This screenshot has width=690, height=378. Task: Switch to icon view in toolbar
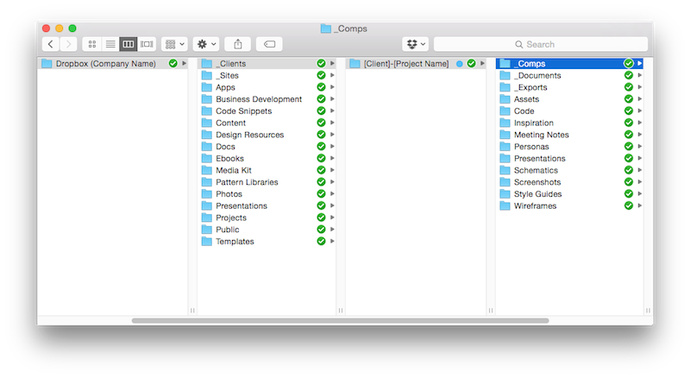point(91,43)
